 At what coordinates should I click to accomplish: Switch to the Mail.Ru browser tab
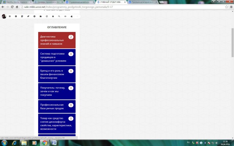coord(17,2)
